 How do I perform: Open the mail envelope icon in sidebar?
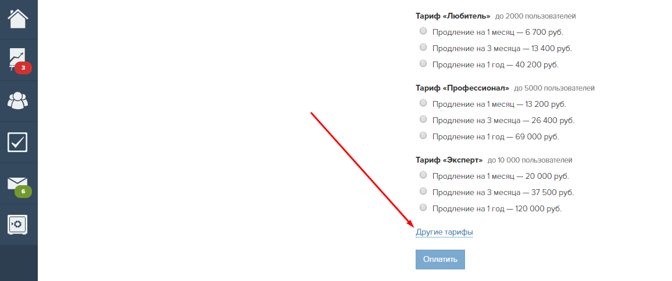click(x=17, y=183)
